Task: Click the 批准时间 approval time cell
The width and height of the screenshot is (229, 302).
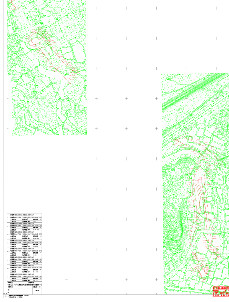Action: 31,282
